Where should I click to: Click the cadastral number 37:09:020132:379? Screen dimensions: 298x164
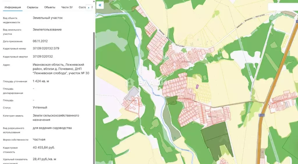(46, 48)
